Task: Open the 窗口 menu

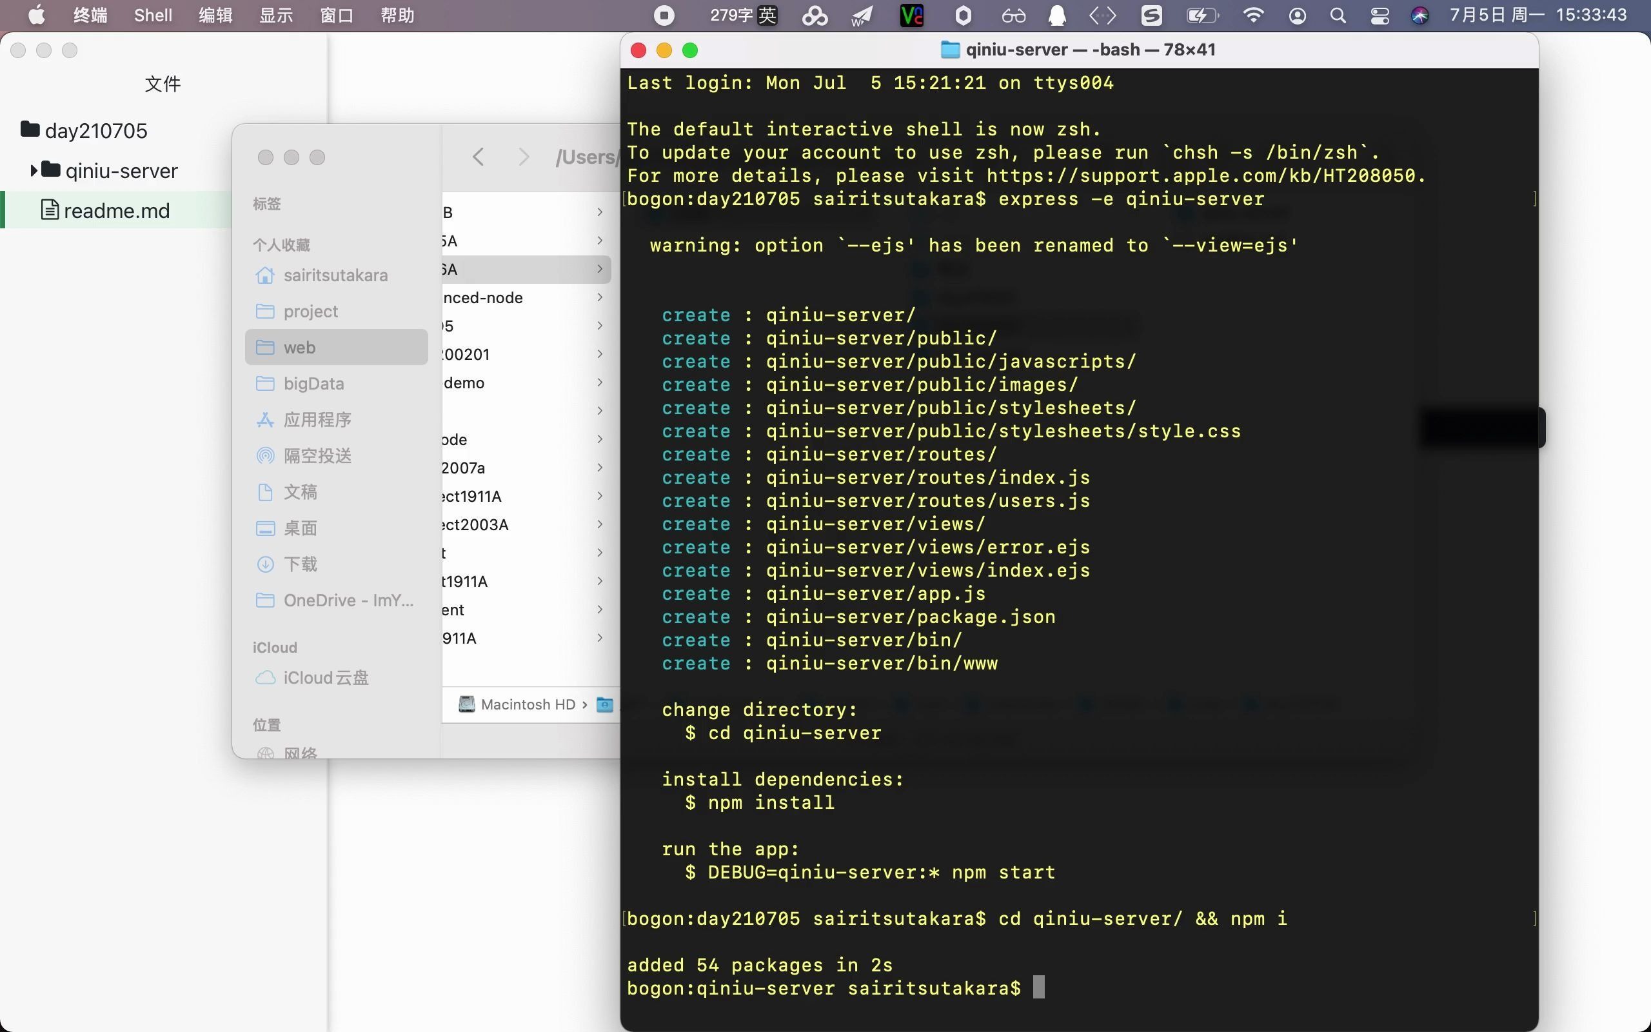Action: point(337,15)
